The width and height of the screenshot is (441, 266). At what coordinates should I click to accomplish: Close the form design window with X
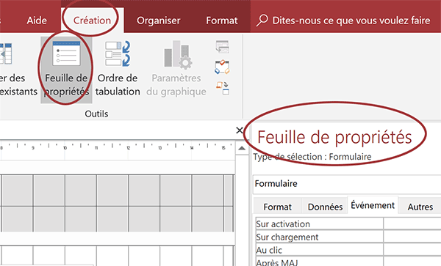click(240, 130)
